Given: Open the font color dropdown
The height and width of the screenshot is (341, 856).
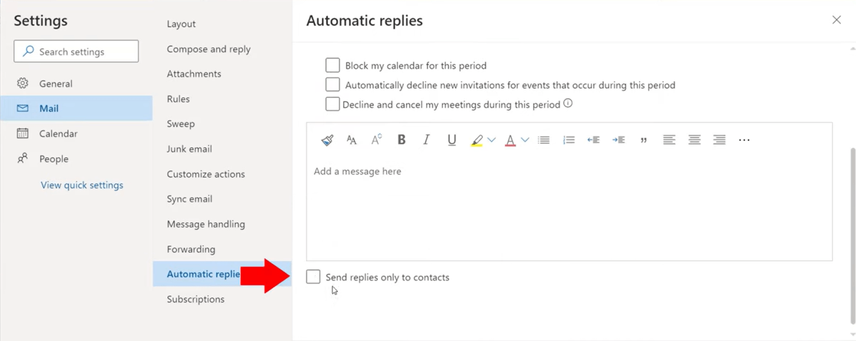Looking at the screenshot, I should click(524, 140).
